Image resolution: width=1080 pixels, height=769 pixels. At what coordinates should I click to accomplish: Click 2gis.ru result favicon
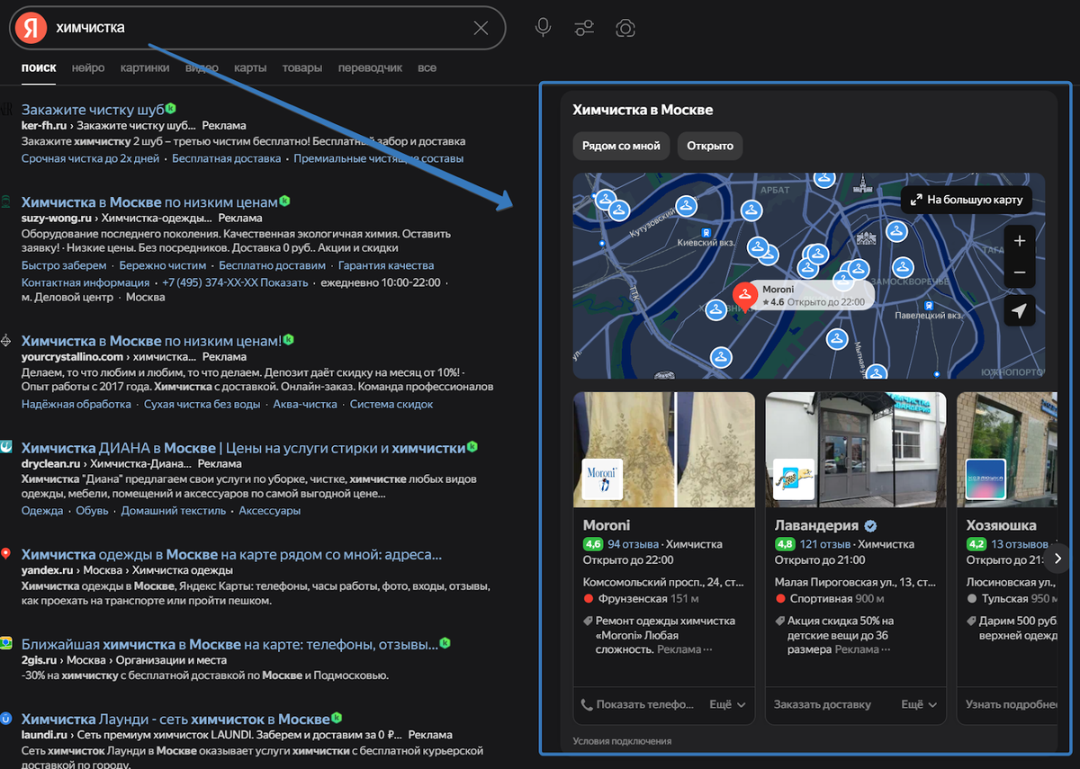pyautogui.click(x=6, y=643)
